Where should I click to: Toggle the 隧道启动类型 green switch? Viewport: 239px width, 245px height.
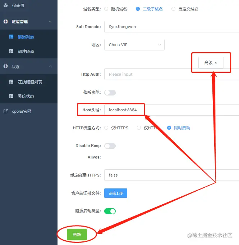pos(110,211)
